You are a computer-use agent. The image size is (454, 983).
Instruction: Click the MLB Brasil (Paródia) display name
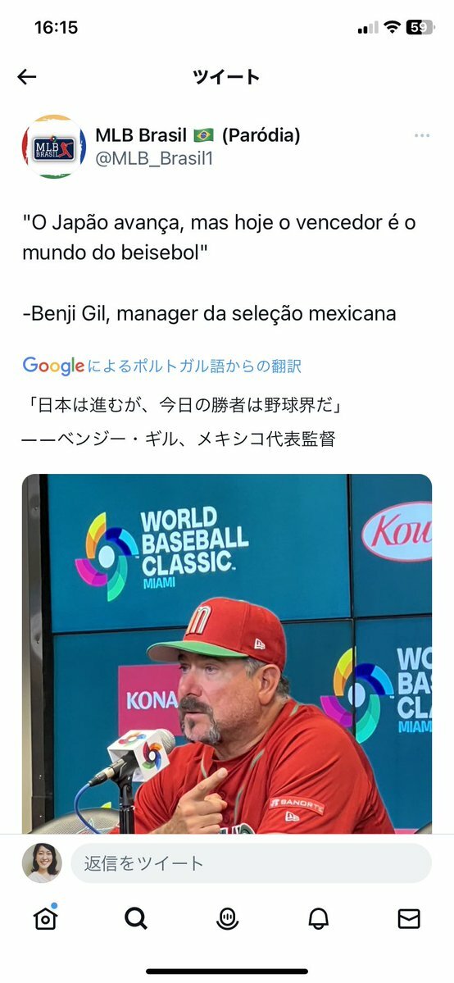[x=197, y=134]
